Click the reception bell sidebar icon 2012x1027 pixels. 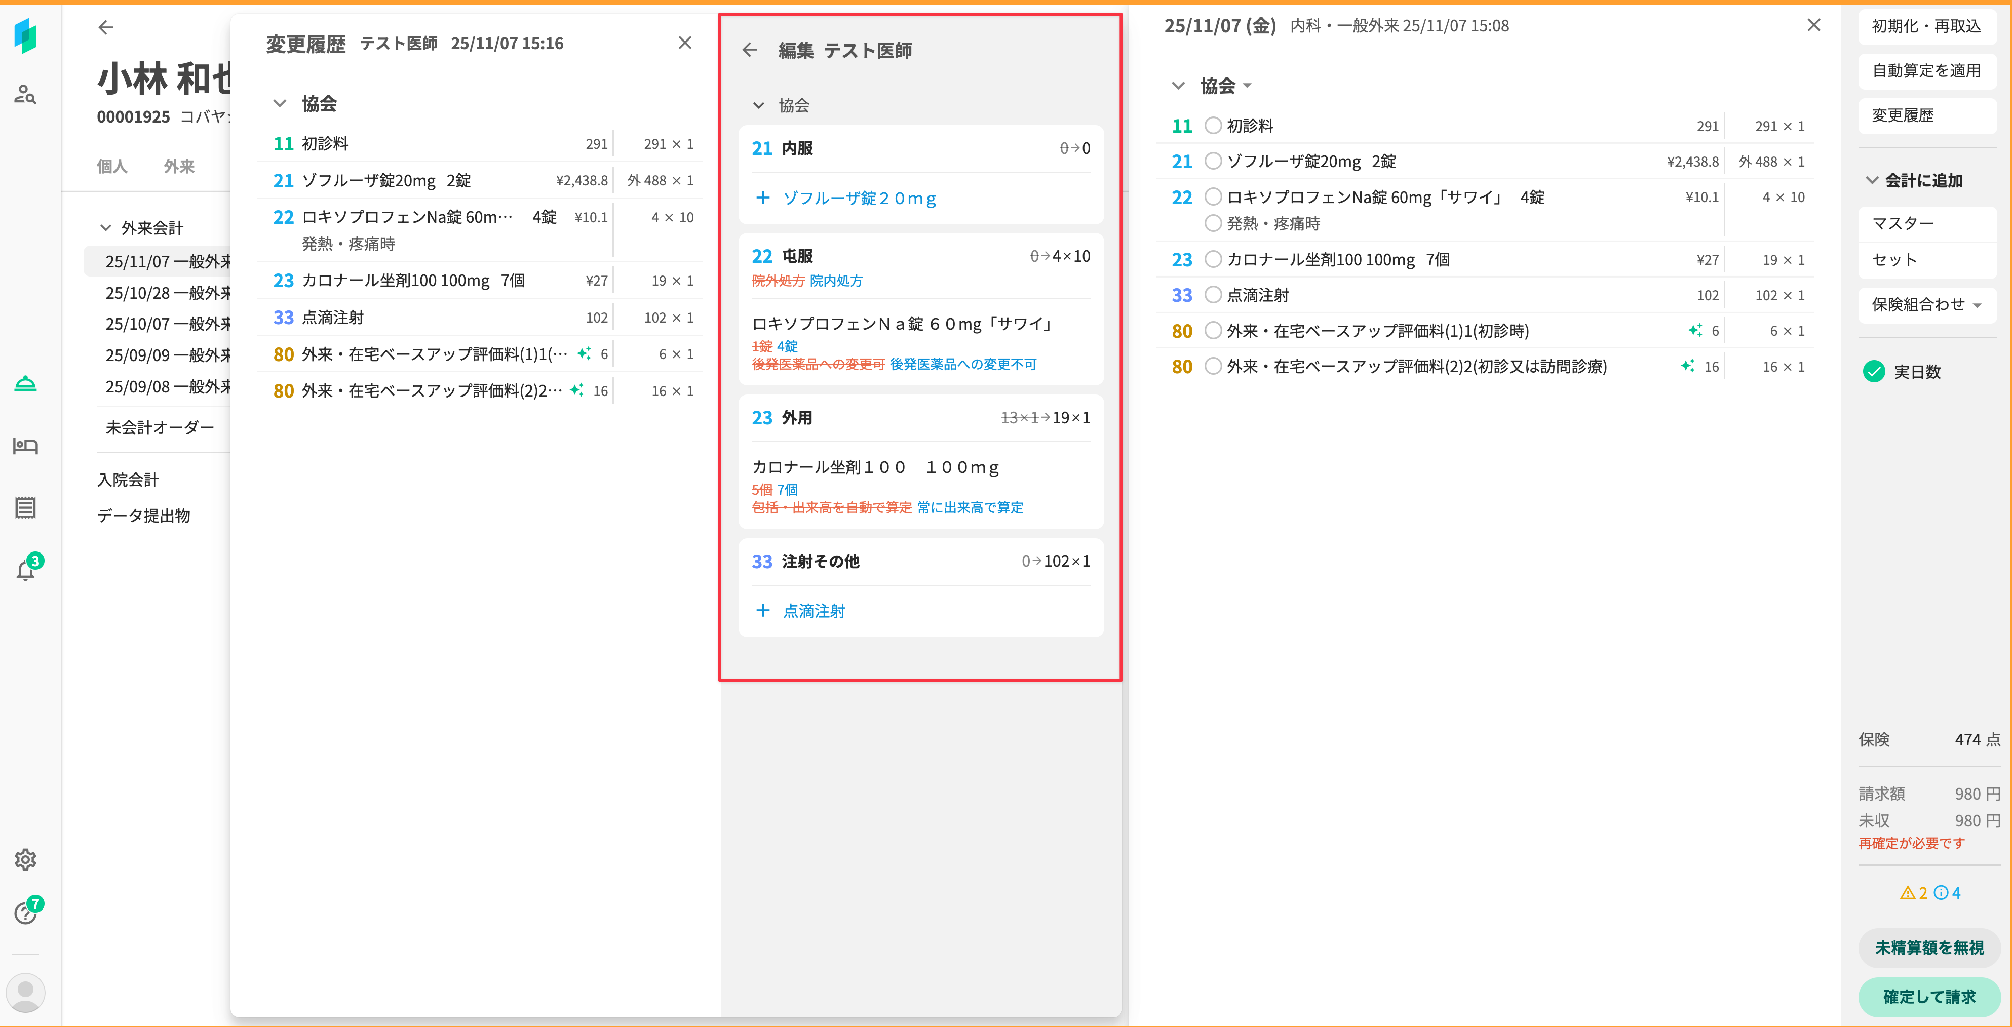click(25, 383)
